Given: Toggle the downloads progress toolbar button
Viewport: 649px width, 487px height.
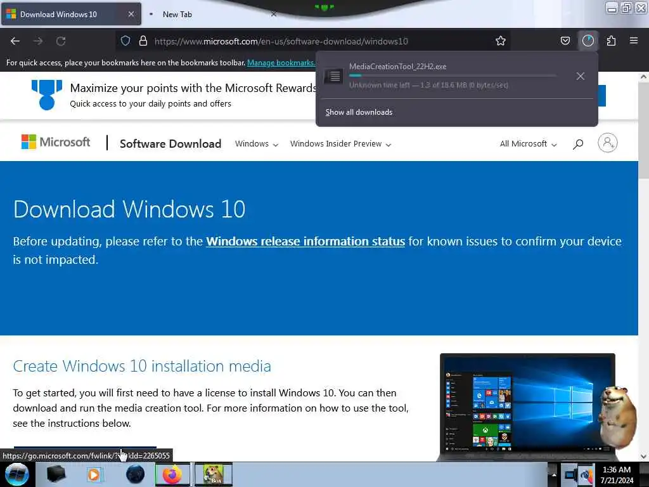Looking at the screenshot, I should [588, 41].
